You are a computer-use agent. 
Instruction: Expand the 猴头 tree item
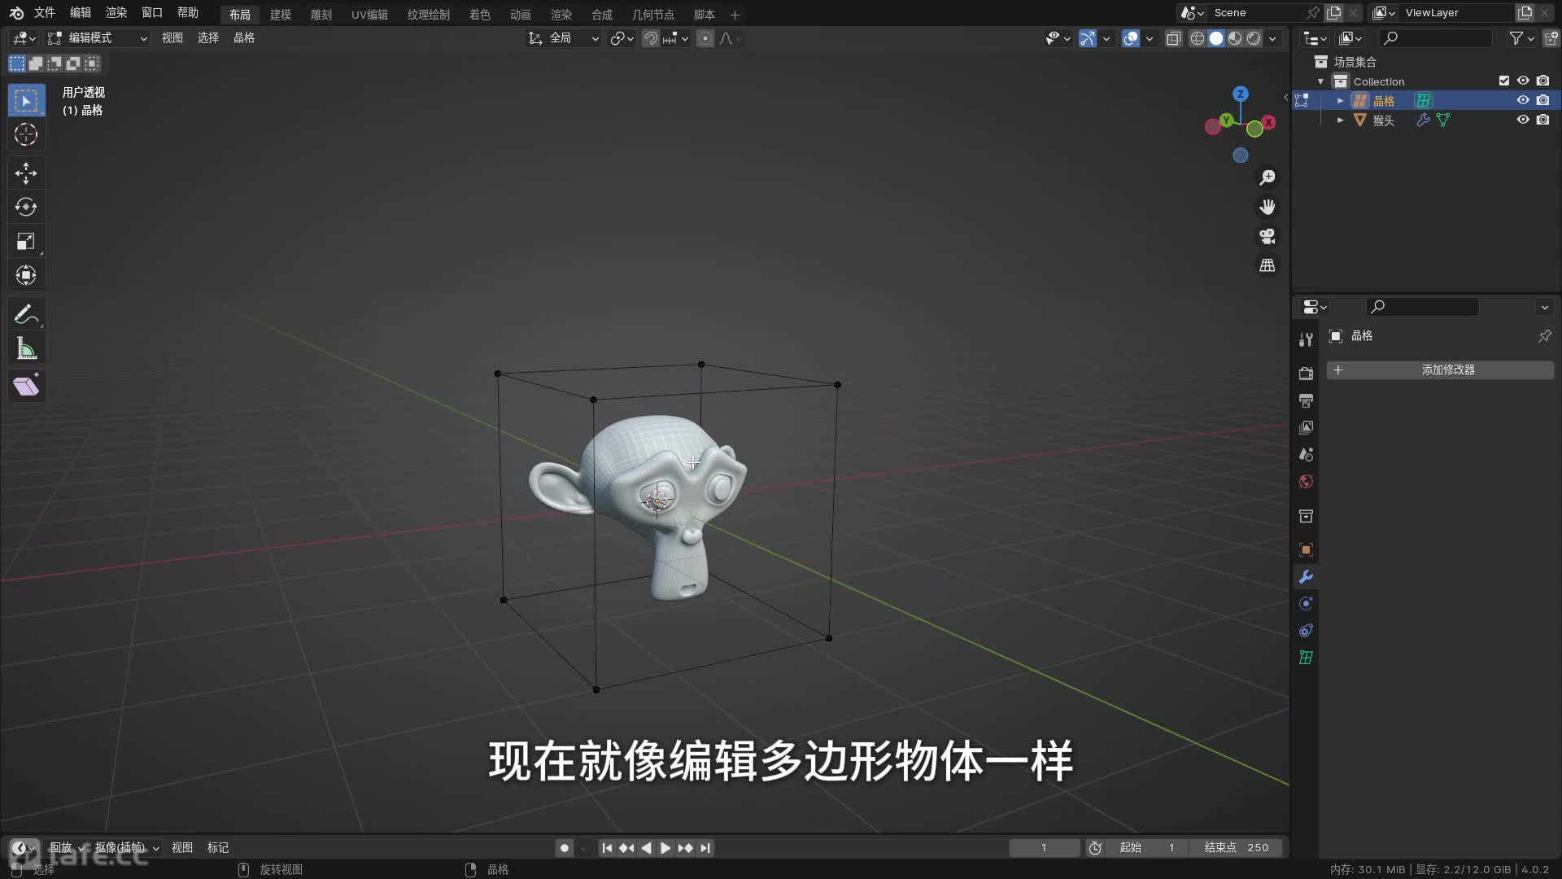pos(1340,120)
